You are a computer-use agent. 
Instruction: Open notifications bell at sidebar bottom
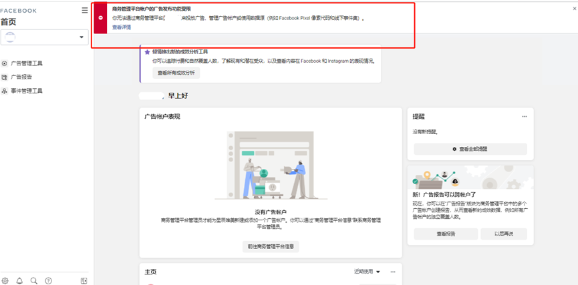(x=19, y=280)
